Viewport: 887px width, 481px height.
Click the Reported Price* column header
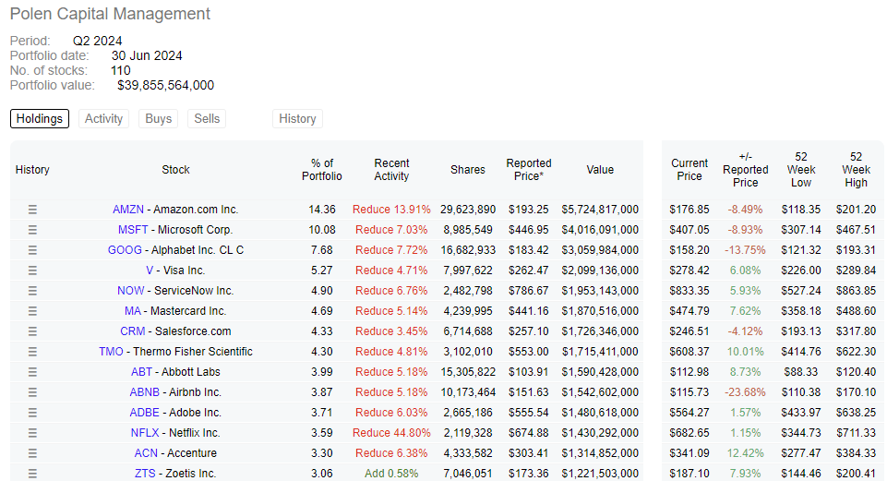coord(529,170)
